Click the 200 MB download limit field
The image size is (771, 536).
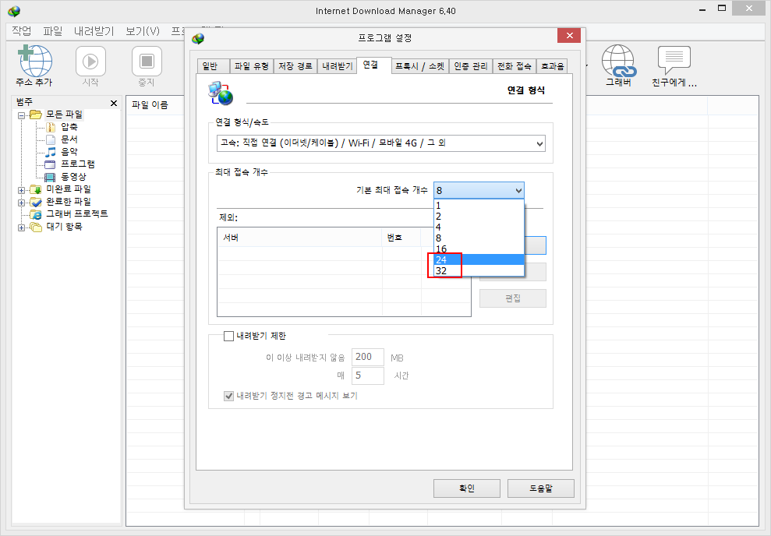[x=368, y=357]
